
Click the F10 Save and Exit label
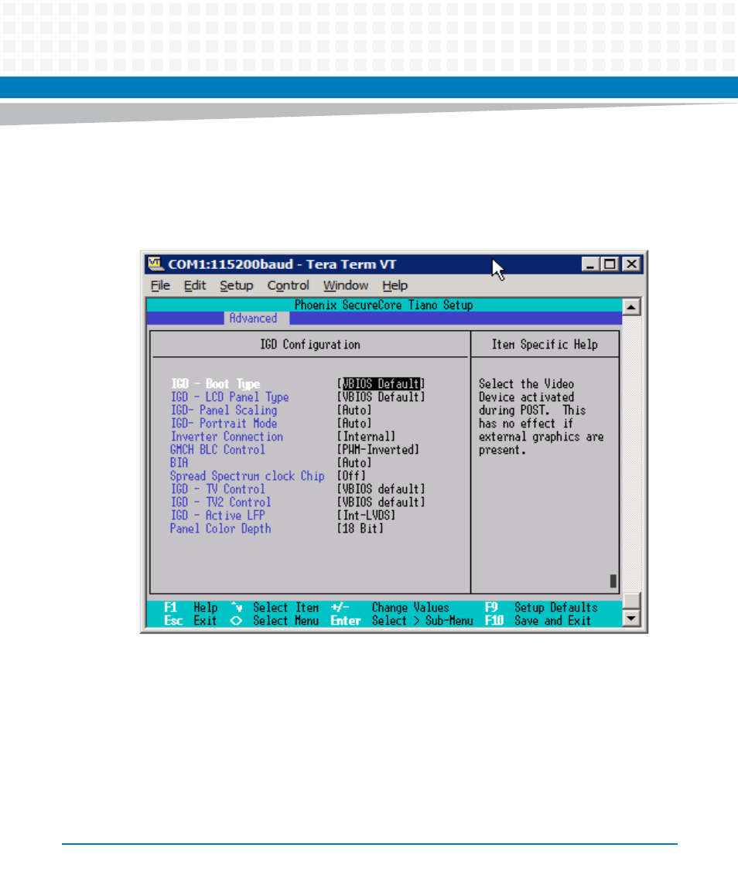click(x=538, y=621)
